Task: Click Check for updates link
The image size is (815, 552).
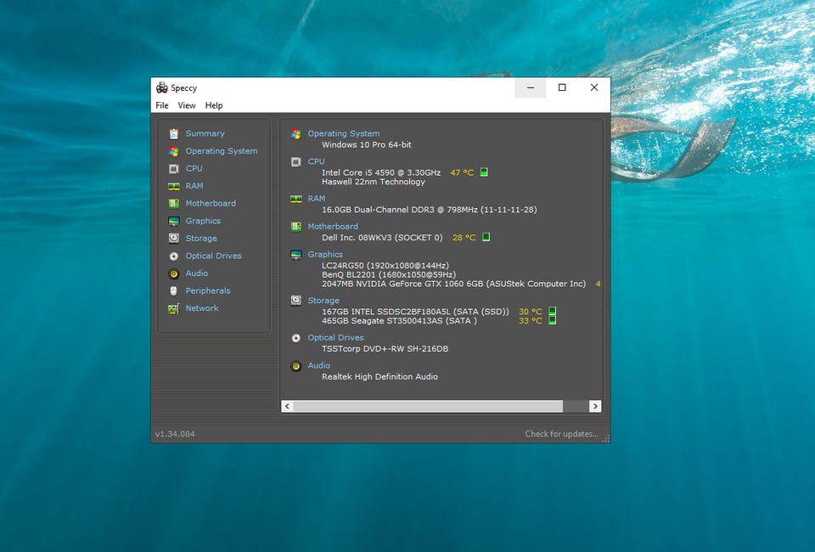Action: (x=561, y=433)
